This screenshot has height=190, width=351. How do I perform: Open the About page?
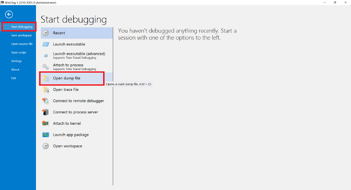[x=15, y=70]
